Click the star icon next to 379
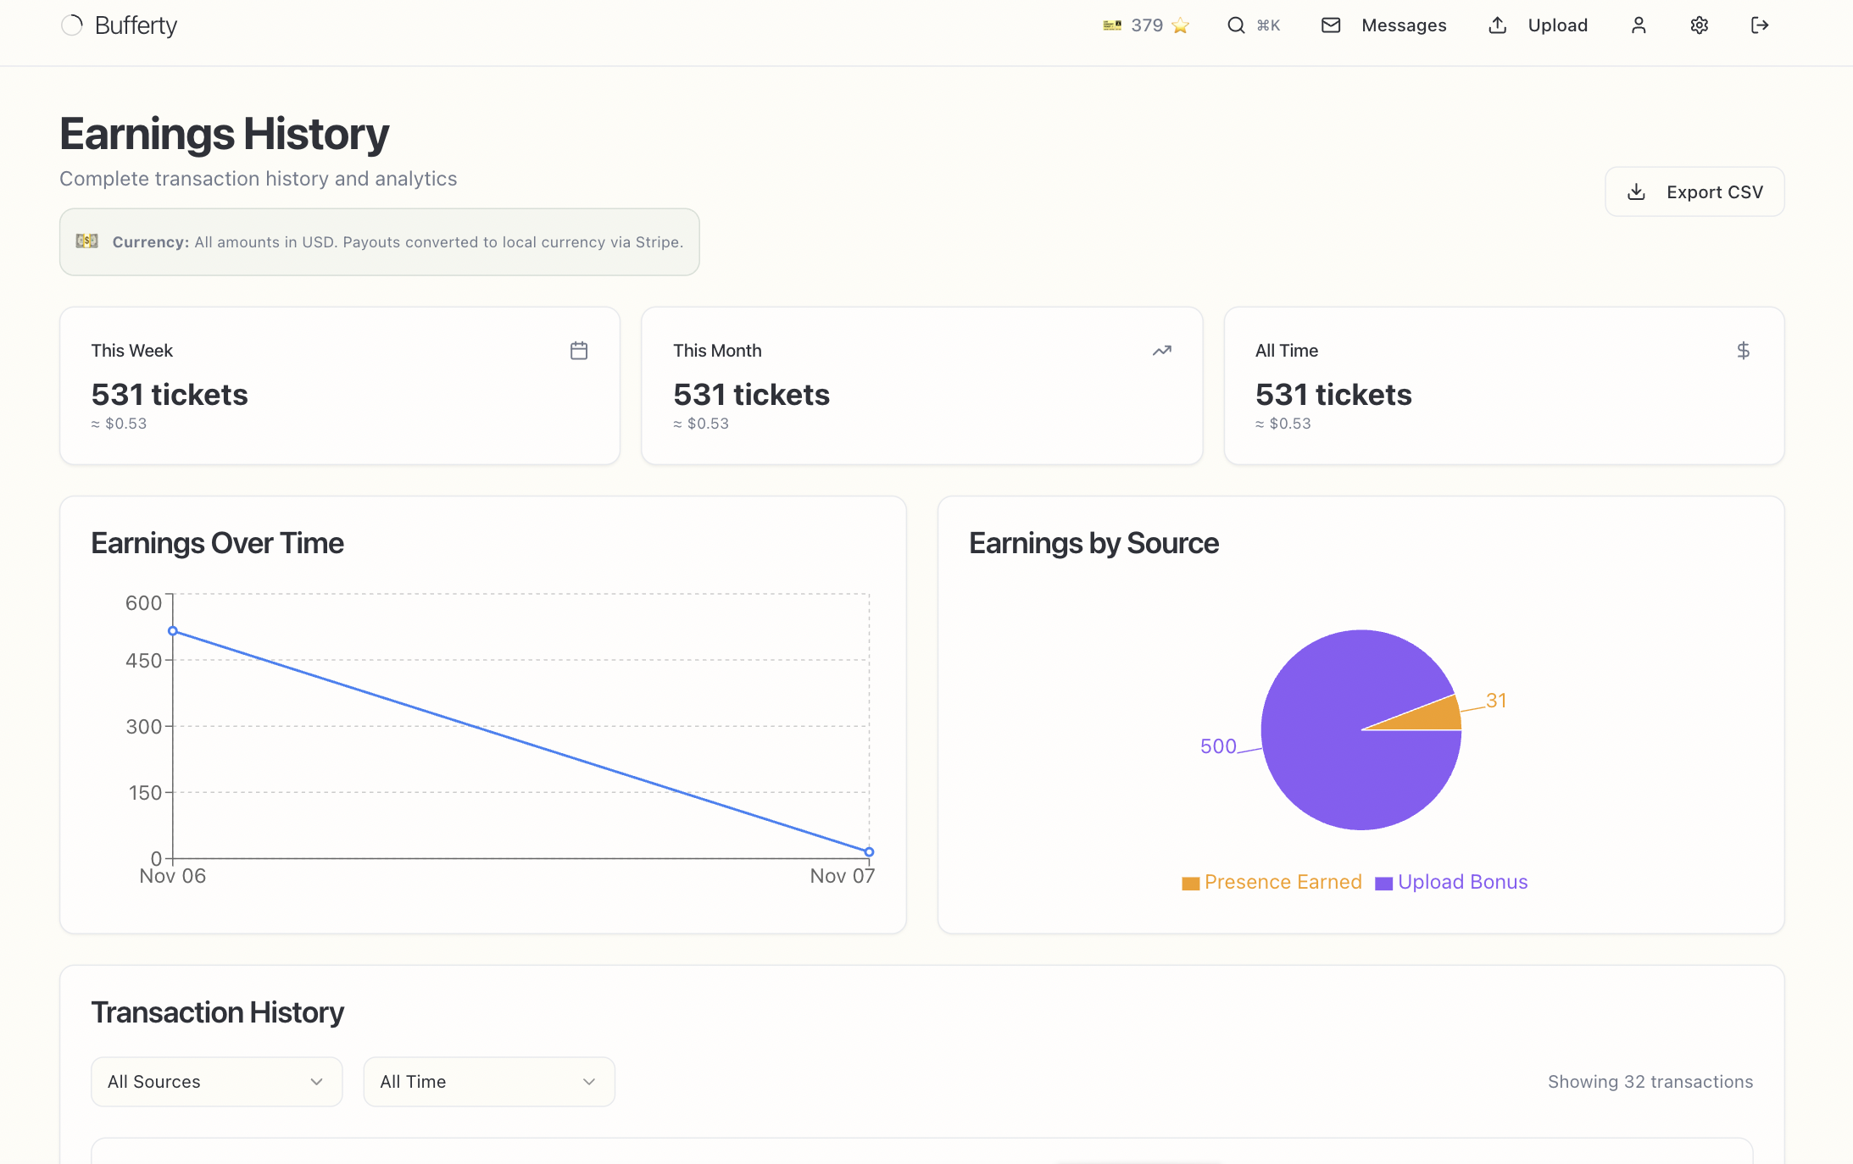The image size is (1853, 1164). (1179, 25)
